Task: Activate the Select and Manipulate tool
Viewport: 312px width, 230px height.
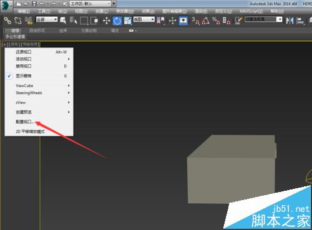Action: 172,21
